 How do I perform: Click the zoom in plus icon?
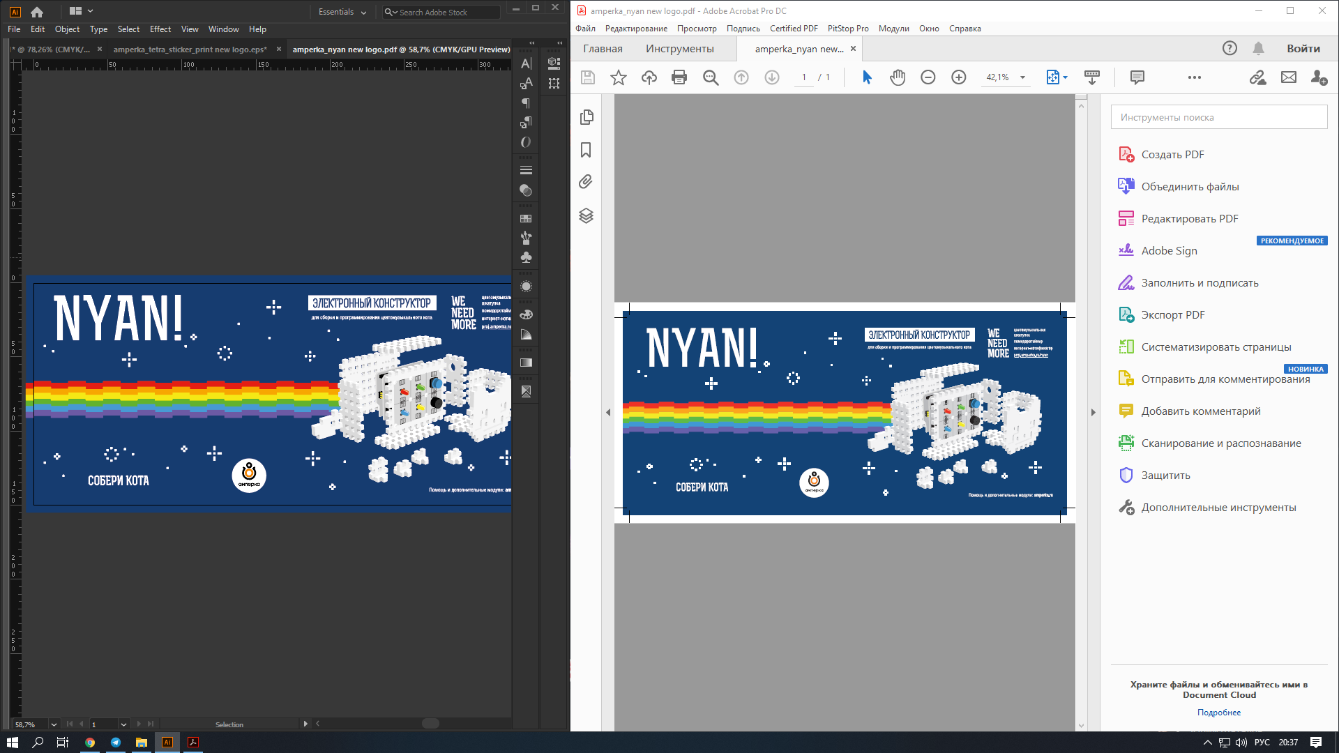click(x=958, y=77)
